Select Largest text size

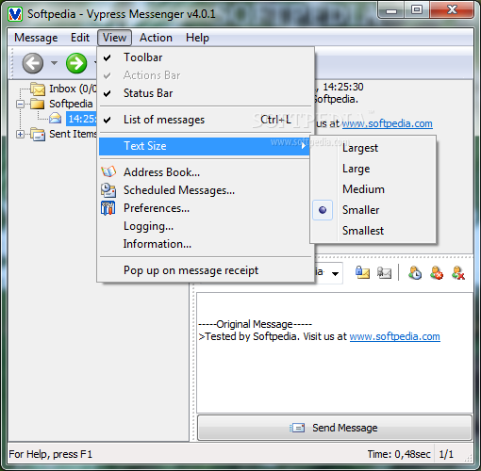point(373,148)
